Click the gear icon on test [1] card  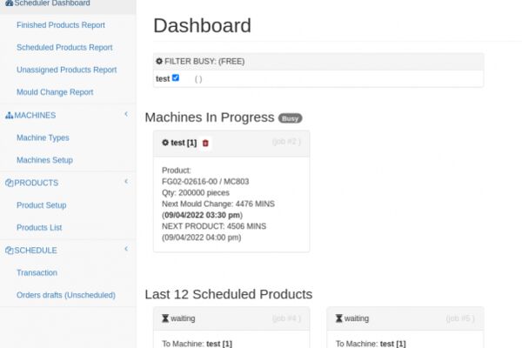click(165, 143)
